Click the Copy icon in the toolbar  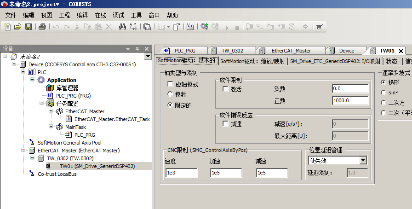pos(87,27)
